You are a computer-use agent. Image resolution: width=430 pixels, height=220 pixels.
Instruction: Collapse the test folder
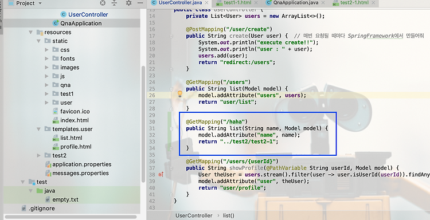tap(23, 182)
